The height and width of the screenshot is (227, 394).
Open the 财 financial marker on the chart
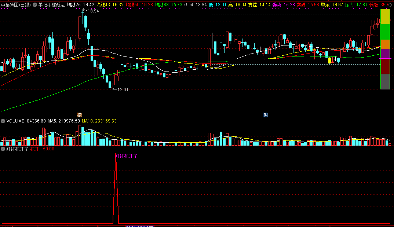(266, 115)
